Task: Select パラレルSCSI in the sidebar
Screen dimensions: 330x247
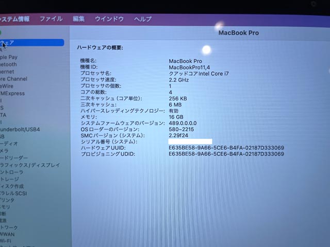Action: coord(15,193)
